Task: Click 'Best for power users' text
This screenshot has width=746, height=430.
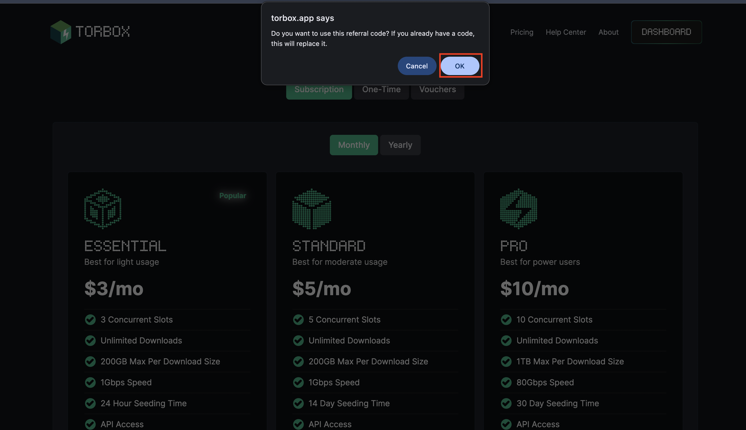Action: [x=540, y=262]
